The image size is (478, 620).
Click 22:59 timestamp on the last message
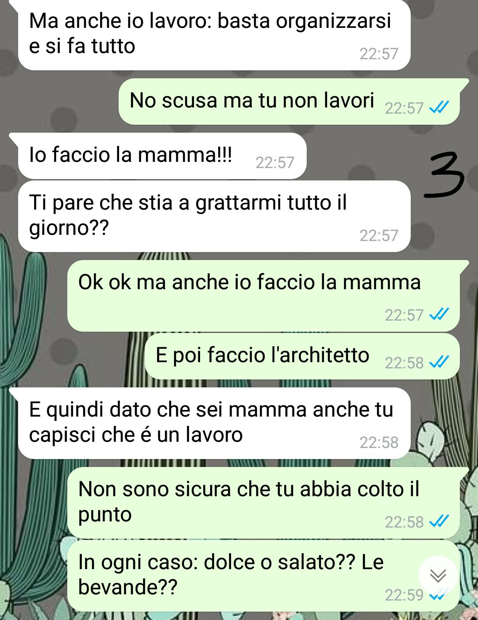(404, 595)
